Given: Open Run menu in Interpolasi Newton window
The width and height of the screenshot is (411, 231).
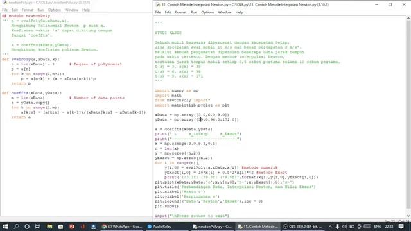Looking at the screenshot, I should tap(194, 12).
